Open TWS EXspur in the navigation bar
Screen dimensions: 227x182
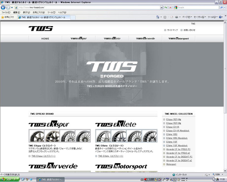coord(78,39)
